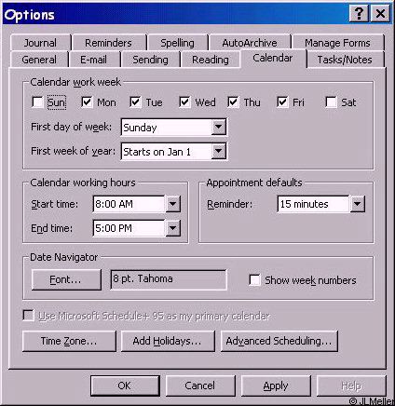Screen dimensions: 395x406
Task: Expand the Reminder minutes dropdown
Action: point(357,204)
